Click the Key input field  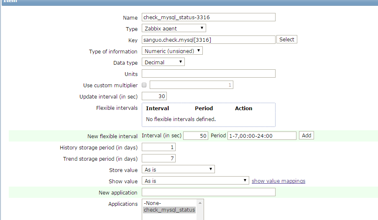(x=209, y=40)
